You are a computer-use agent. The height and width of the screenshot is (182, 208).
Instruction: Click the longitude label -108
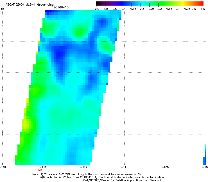(x=165, y=167)
